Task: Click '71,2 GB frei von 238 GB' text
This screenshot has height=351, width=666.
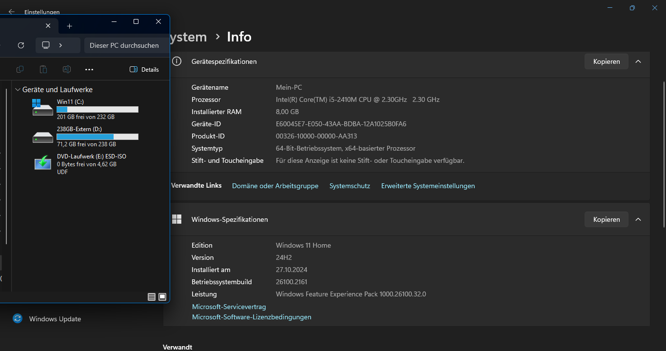Action: click(86, 144)
